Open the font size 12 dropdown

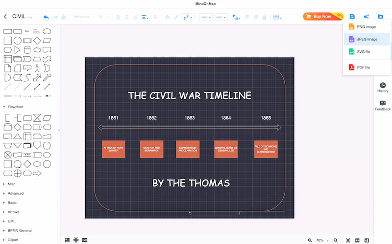click(103, 17)
